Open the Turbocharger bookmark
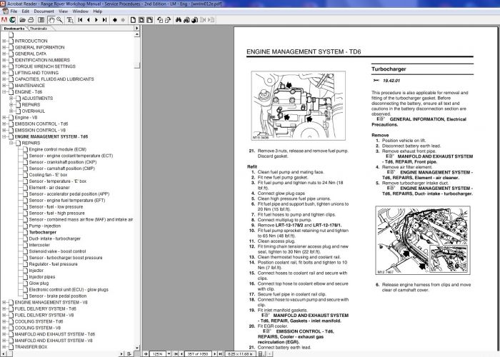This screenshot has width=500, height=357. click(x=42, y=232)
